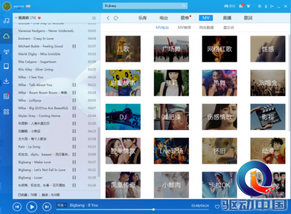Open the 动漫 MV category

(268, 151)
